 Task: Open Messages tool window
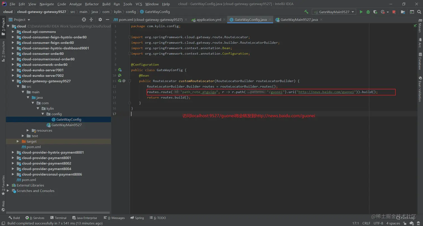coord(114,218)
